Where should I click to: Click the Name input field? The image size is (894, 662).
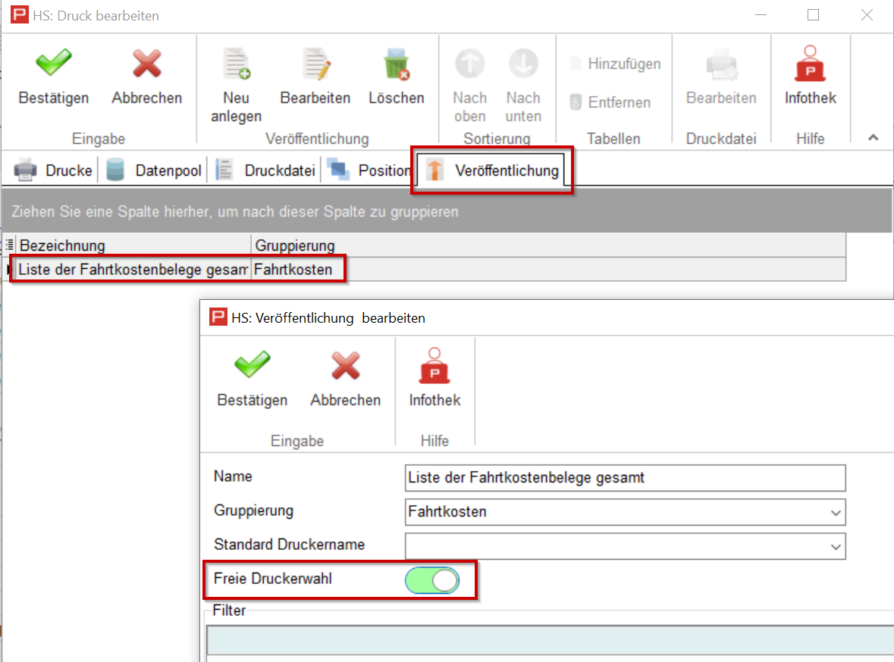pos(625,478)
